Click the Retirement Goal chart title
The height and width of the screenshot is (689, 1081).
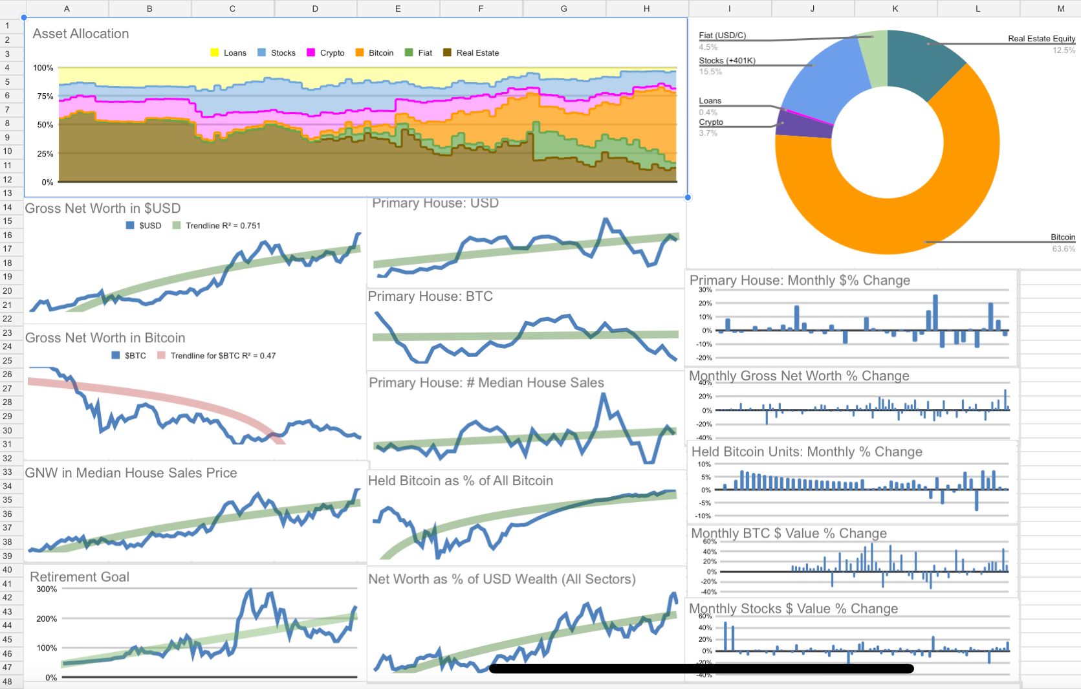tap(80, 577)
